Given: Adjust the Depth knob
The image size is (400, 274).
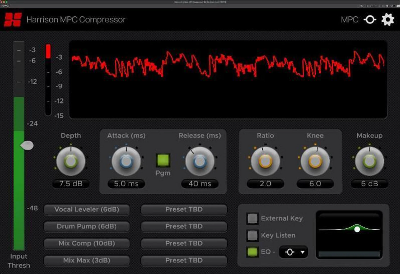Looking at the screenshot, I should coord(71,161).
